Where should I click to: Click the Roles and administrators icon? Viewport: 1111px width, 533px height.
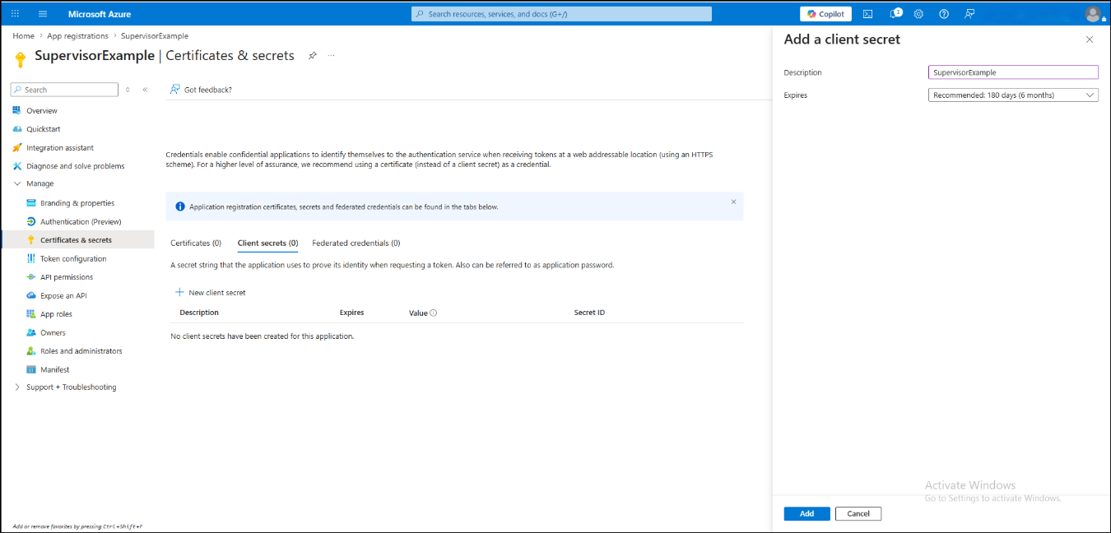click(x=31, y=351)
